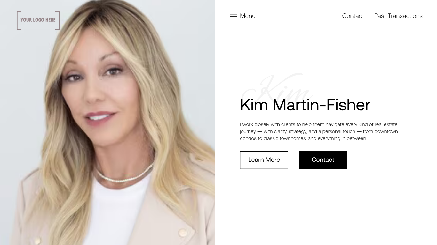Open the hamburger menu icon
The image size is (437, 245).
point(233,16)
